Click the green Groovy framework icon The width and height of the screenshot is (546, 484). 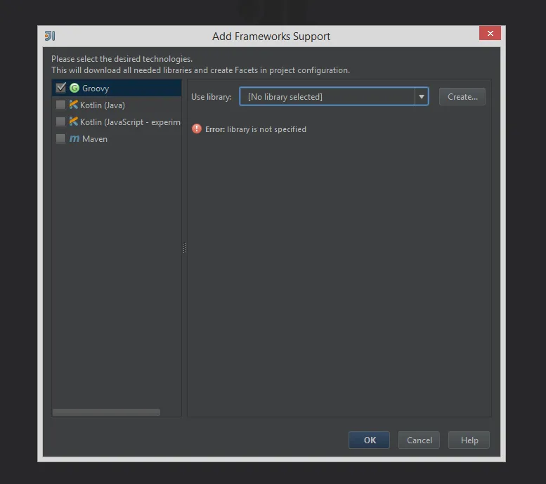(x=74, y=88)
